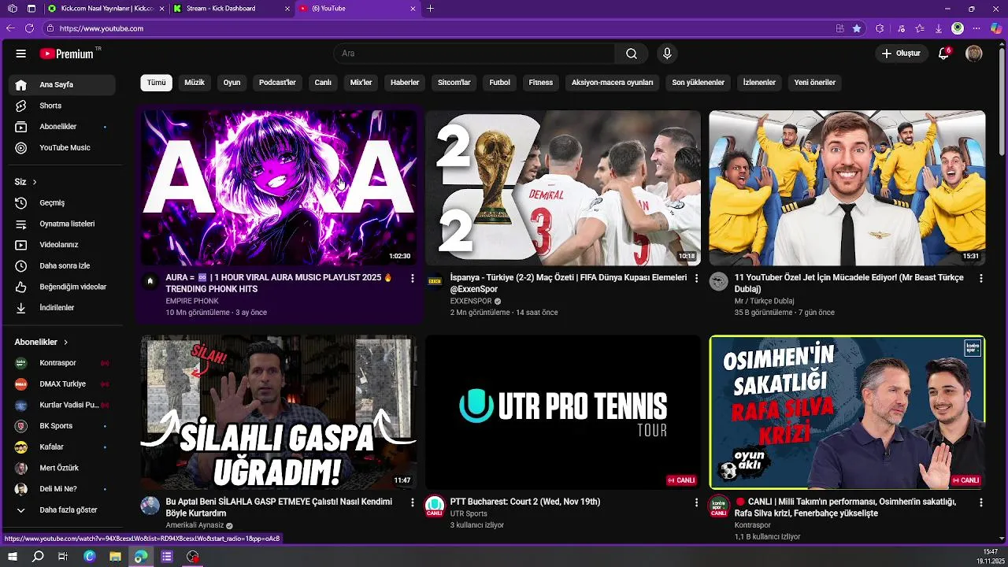The width and height of the screenshot is (1008, 567).
Task: Click the Oluştur create button
Action: tap(901, 54)
